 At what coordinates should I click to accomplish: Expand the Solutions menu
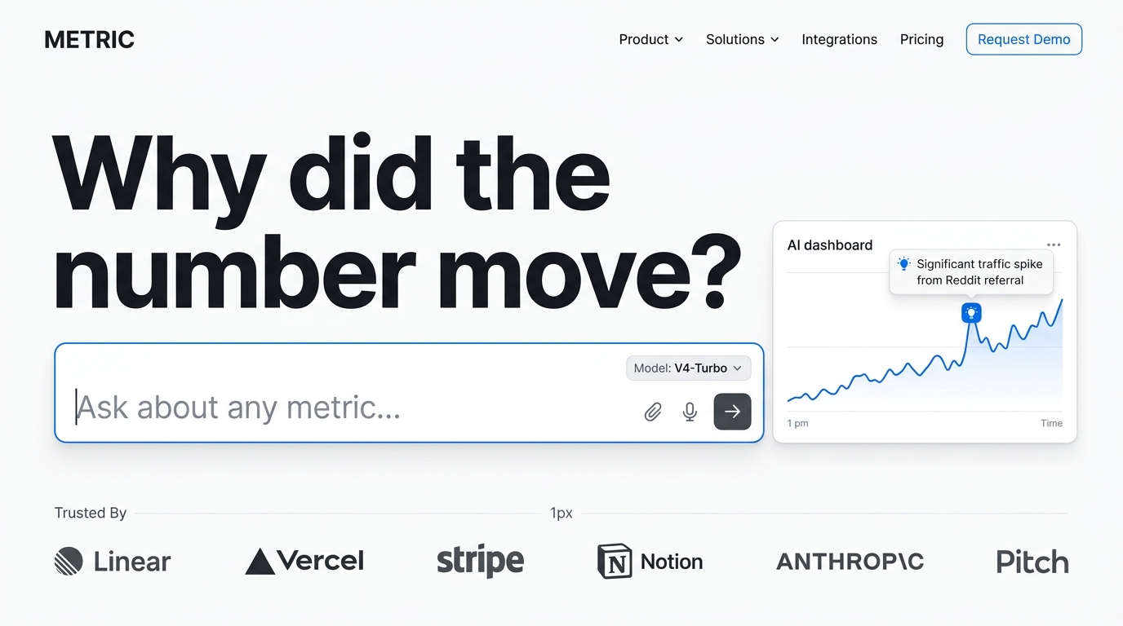click(742, 39)
